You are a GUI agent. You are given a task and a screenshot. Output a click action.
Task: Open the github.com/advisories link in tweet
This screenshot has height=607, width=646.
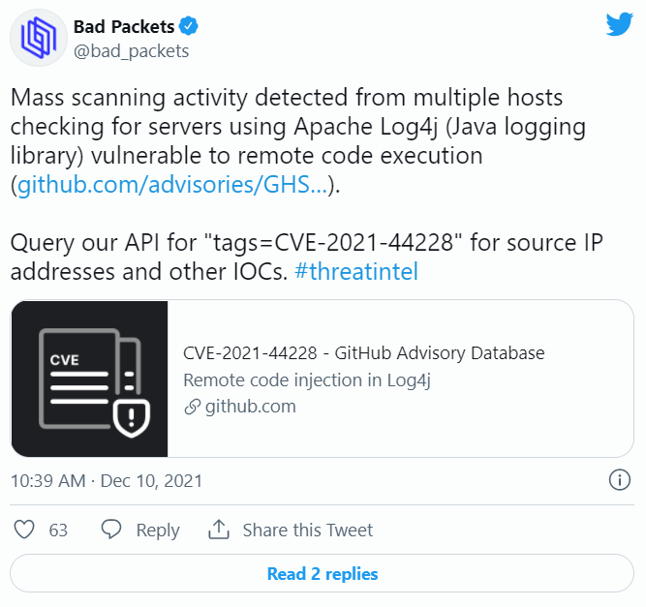coord(171,186)
